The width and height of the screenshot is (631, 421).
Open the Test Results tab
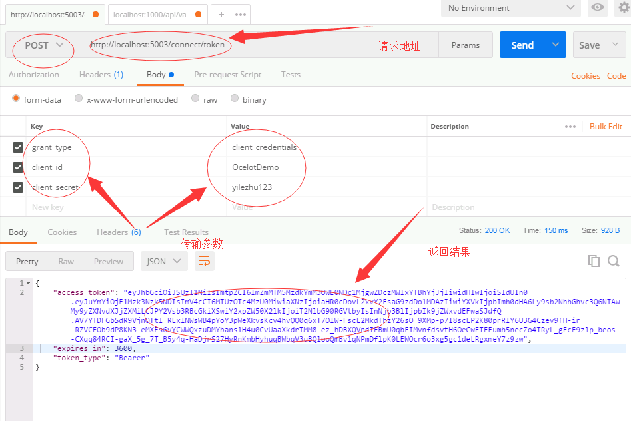186,232
